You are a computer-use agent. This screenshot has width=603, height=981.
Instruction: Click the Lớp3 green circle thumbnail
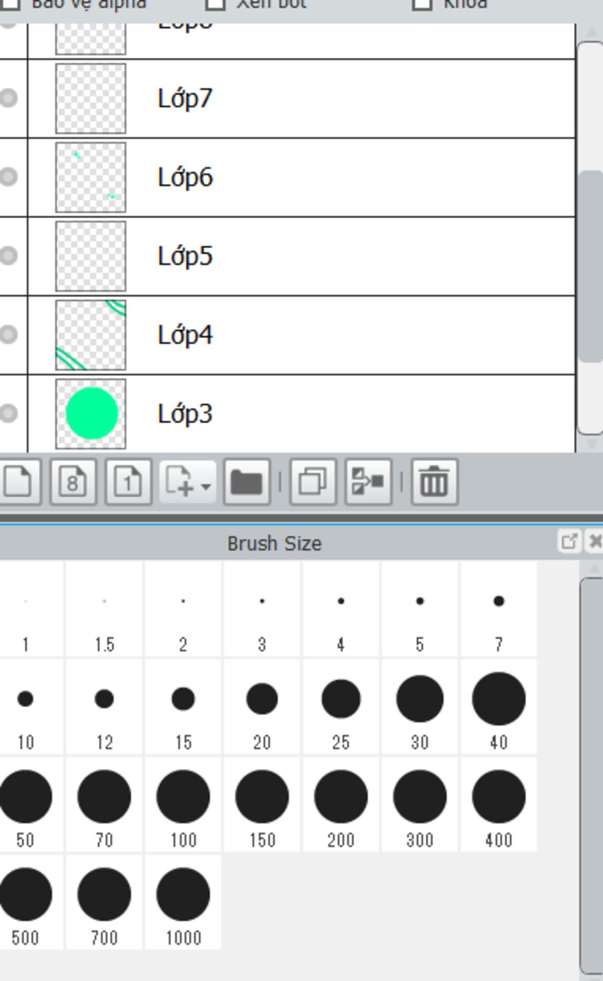[x=91, y=414]
